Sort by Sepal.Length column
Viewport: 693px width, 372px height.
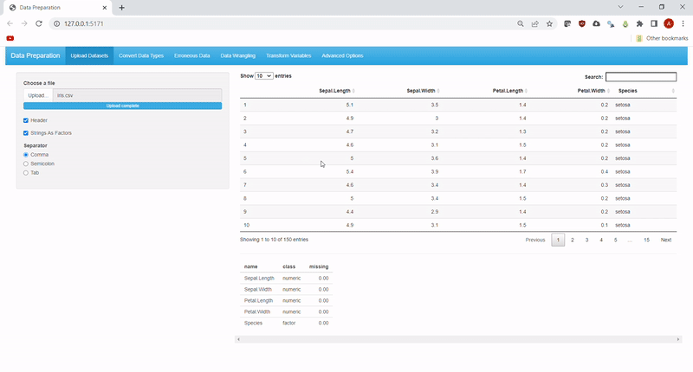337,91
